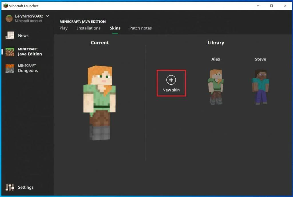Viewport: 293px width, 197px height.
Task: Minimize the Minecraft Launcher window
Action: [258, 6]
